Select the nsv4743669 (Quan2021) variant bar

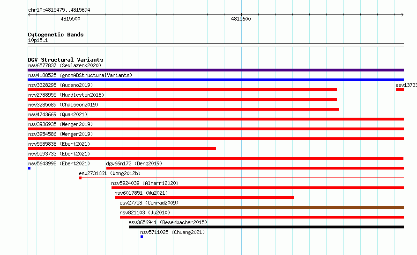coord(216,119)
